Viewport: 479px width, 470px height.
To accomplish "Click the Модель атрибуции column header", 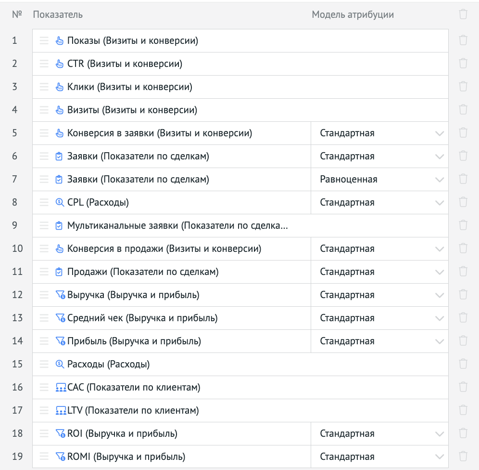I will (x=353, y=14).
